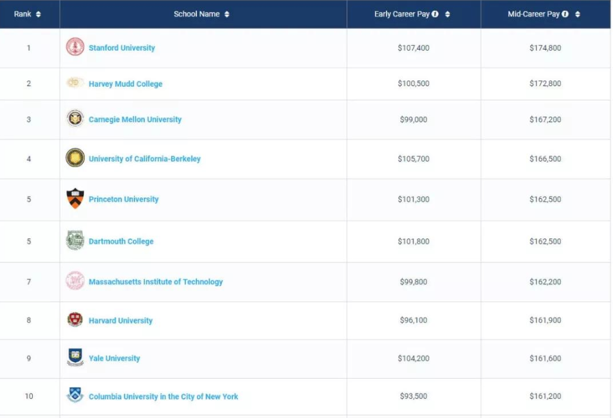The height and width of the screenshot is (418, 613).
Task: Click the Carnegie Mellon University seal
Action: coord(75,118)
